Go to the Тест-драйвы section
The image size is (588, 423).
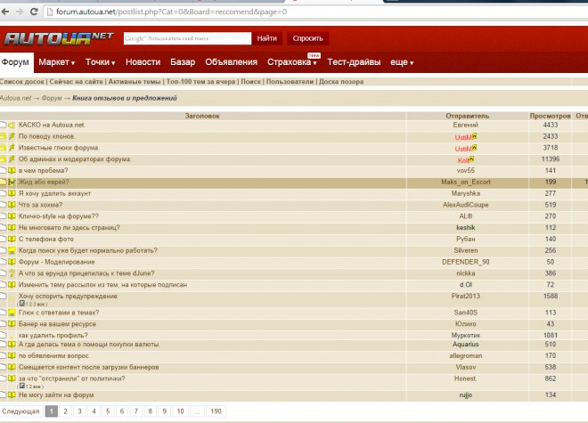coord(354,62)
